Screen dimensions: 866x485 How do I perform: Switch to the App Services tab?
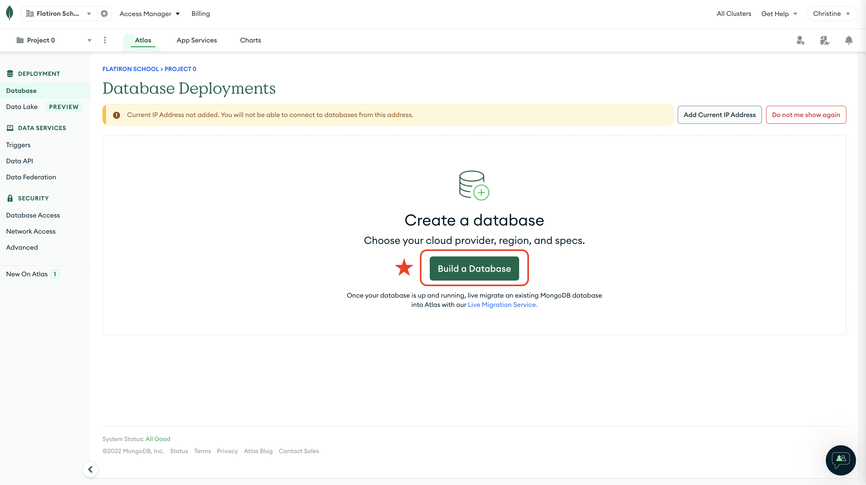tap(197, 40)
